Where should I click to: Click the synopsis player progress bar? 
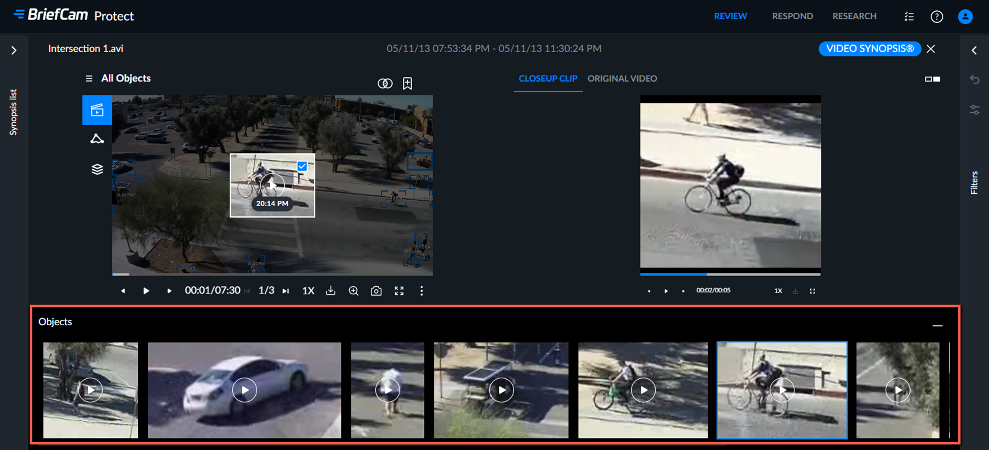click(x=272, y=274)
